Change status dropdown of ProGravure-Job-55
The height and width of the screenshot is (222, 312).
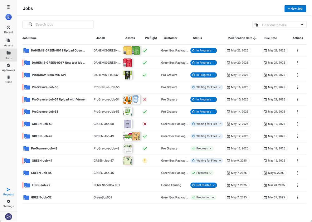[207, 87]
